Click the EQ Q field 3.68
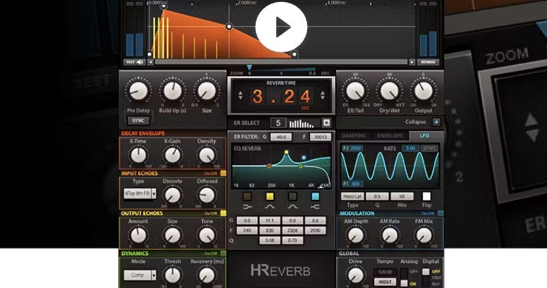The height and width of the screenshot is (288, 547). (x=270, y=240)
